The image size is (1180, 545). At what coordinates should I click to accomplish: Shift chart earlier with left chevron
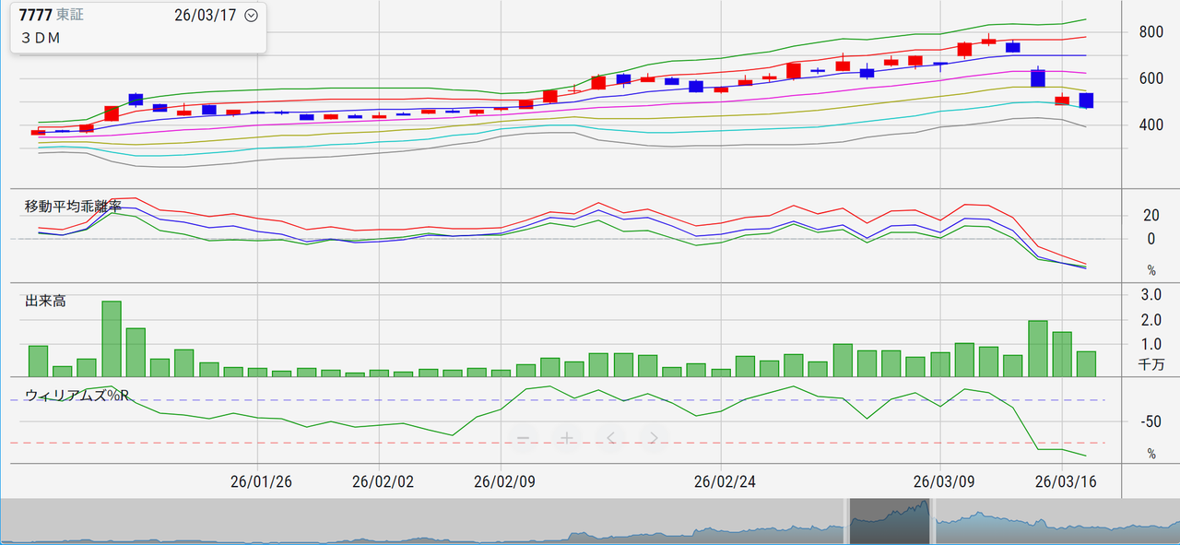610,437
